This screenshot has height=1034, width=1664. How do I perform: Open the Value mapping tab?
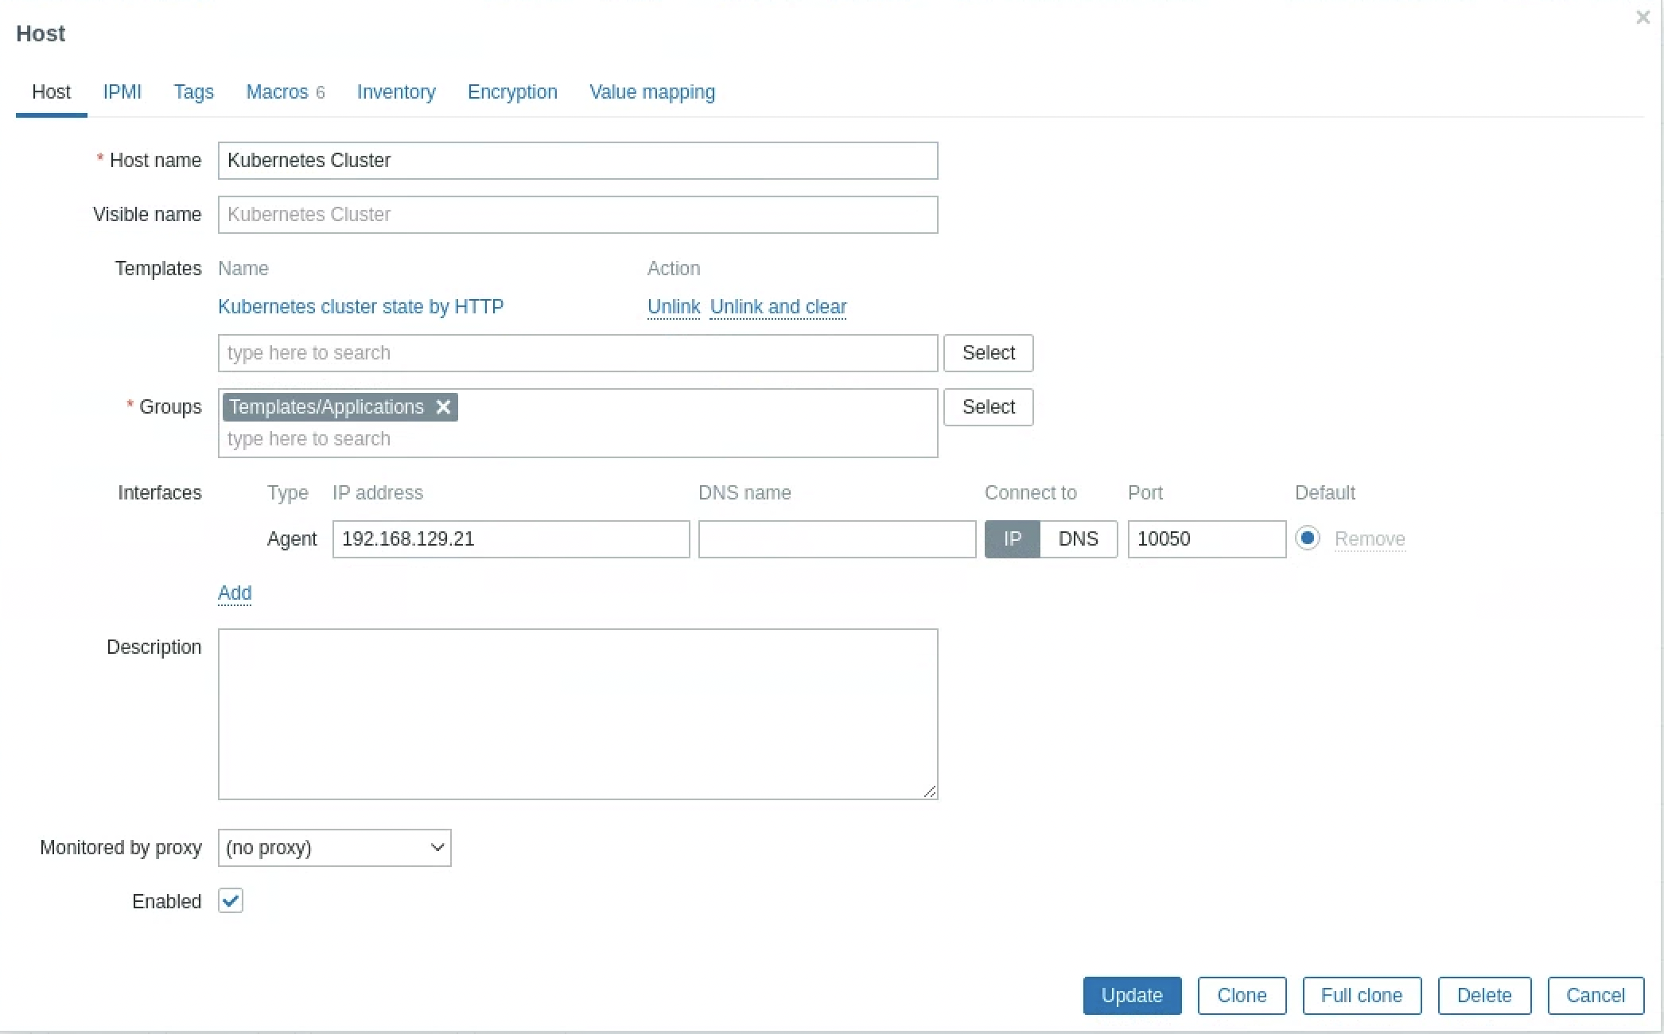tap(651, 92)
